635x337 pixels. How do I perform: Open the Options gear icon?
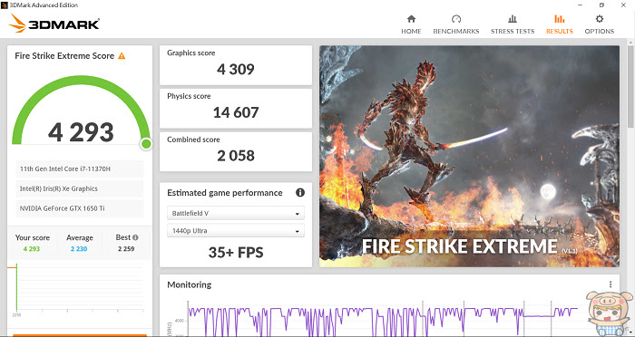tap(600, 19)
